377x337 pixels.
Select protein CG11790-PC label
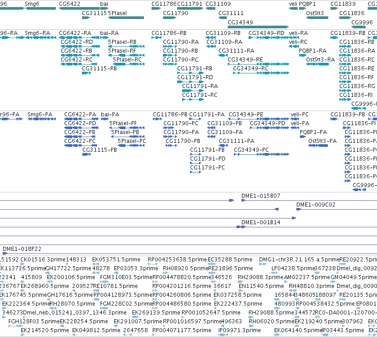tap(181, 123)
